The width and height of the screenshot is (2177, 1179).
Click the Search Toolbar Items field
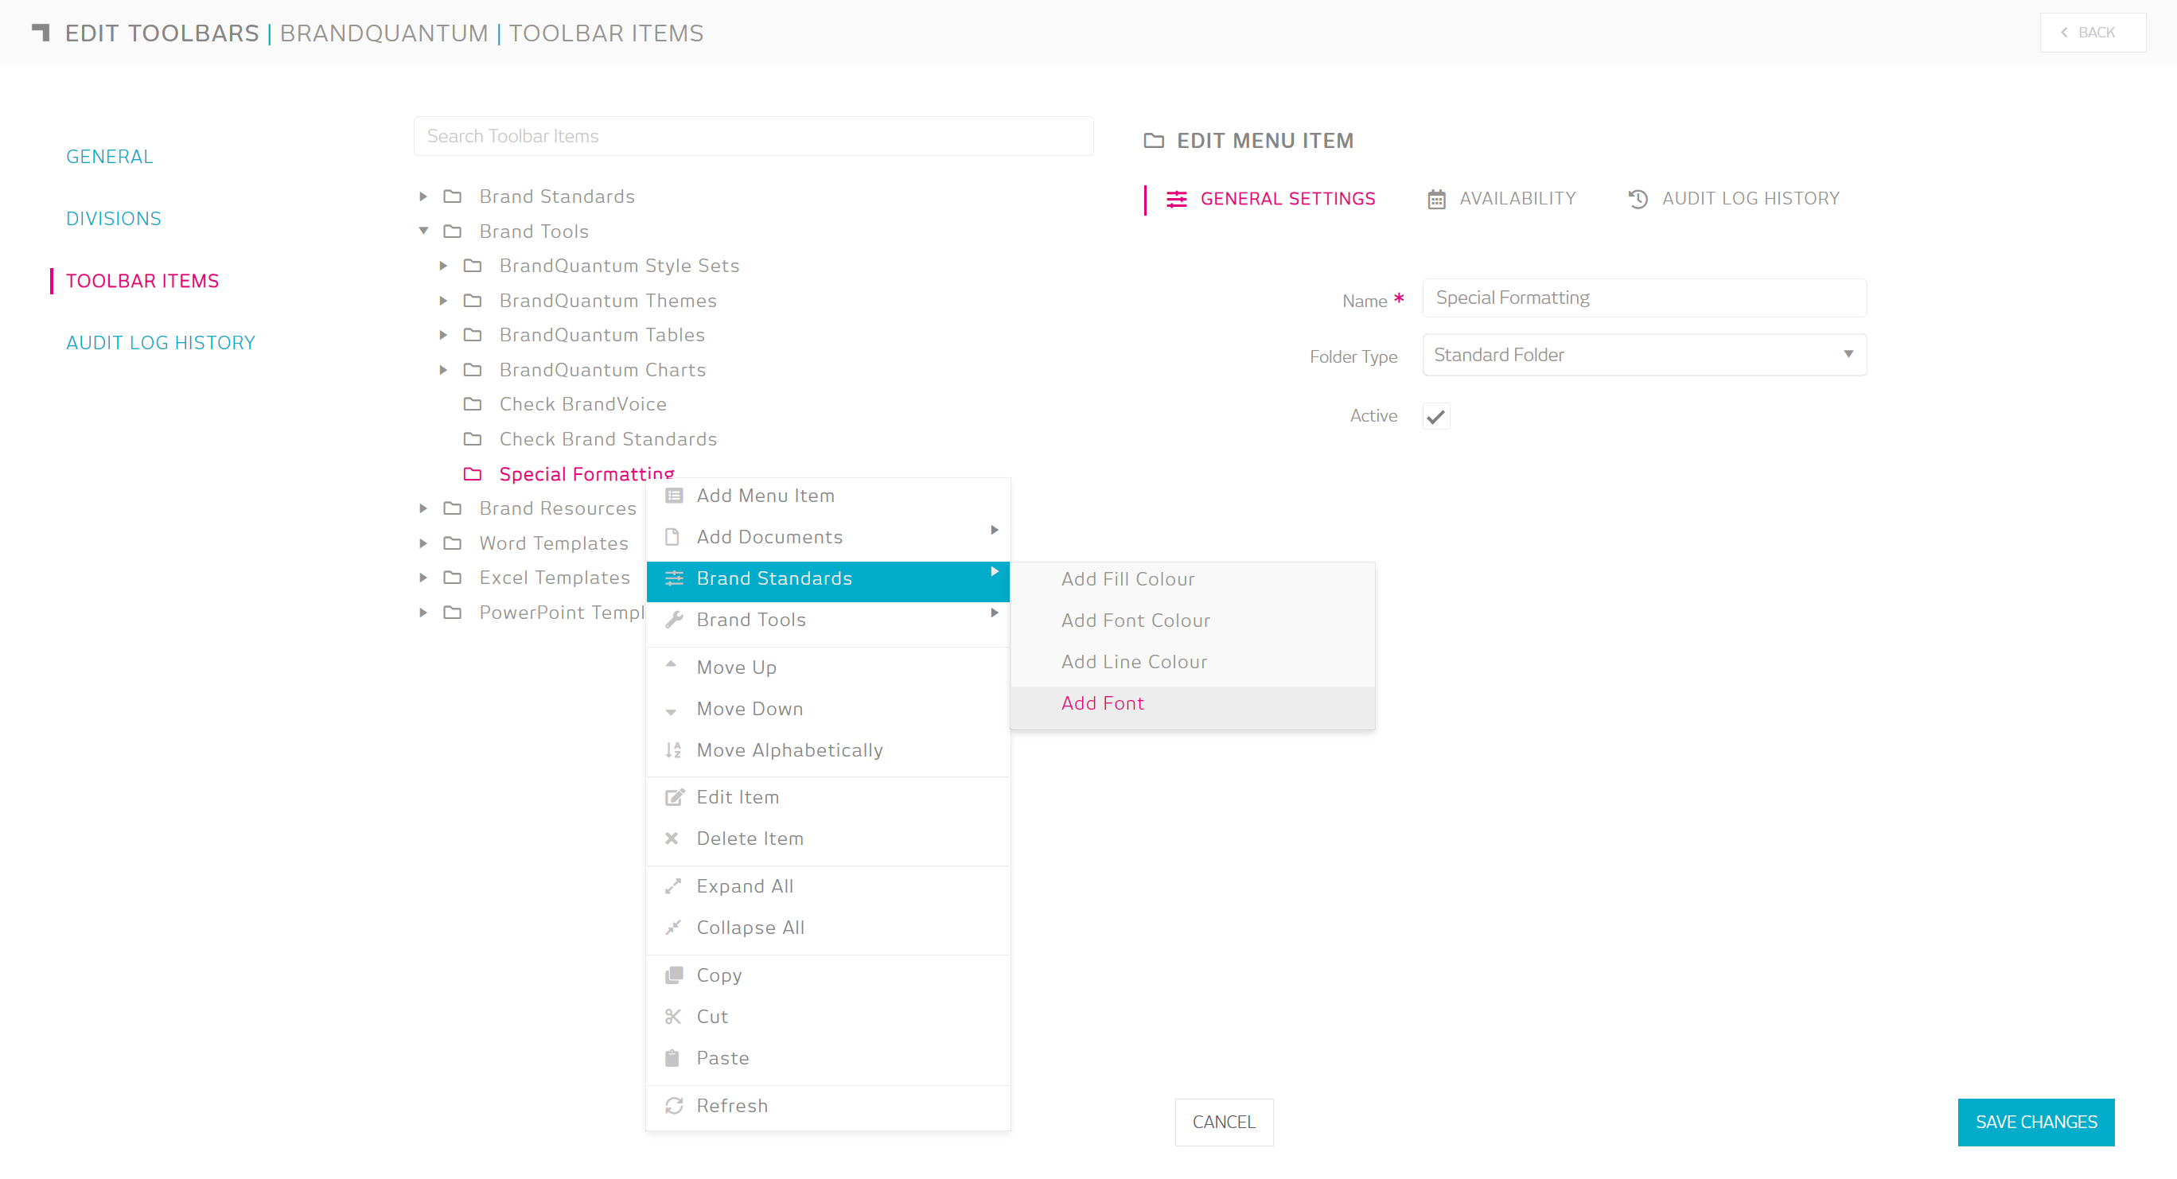click(753, 136)
